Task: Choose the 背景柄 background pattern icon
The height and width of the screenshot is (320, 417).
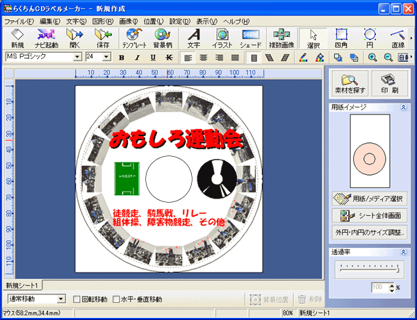Action: click(163, 37)
